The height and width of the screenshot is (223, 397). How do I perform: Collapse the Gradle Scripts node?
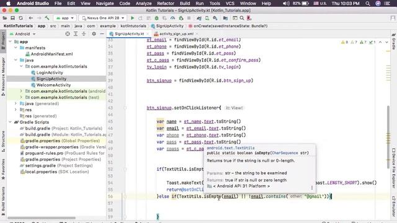coord(10,122)
